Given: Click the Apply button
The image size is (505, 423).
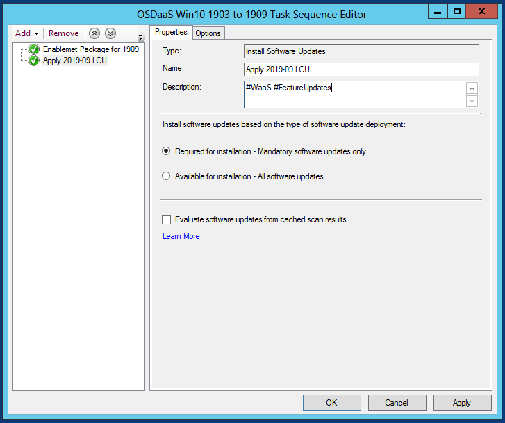Looking at the screenshot, I should [462, 403].
